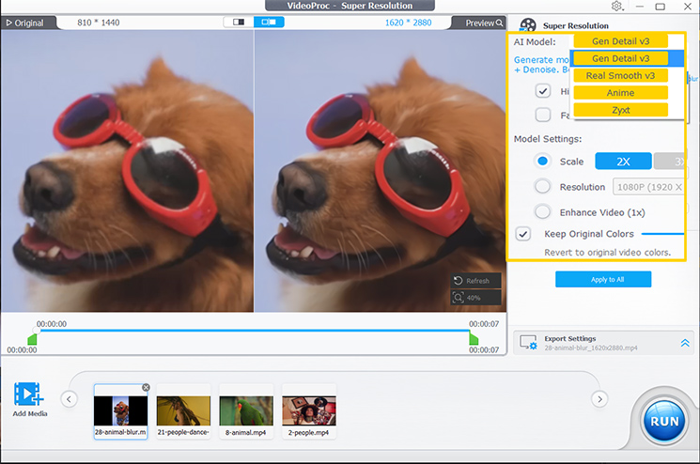Toggle the checked checkbox under AI Model
Screen dimensions: 700x464
[542, 91]
